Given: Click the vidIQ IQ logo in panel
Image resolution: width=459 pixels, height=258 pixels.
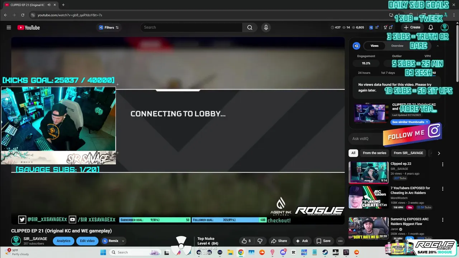Looking at the screenshot, I should pos(356,46).
